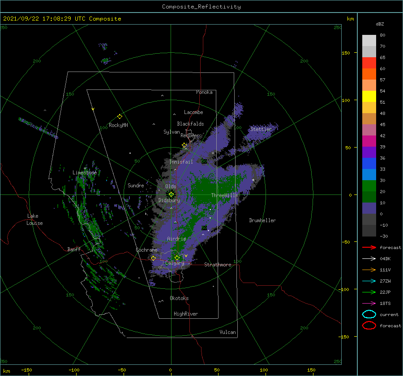Select the yellow diamond marker near Cochrane
The image size is (403, 376).
click(153, 258)
